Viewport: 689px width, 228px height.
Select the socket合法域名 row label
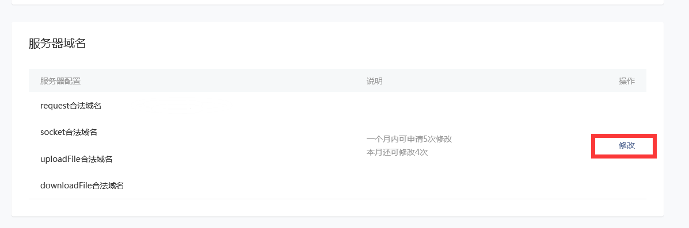coord(68,132)
